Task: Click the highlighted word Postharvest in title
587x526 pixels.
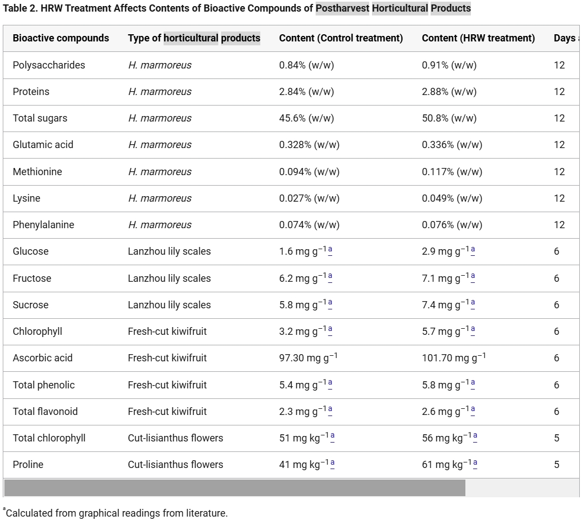Action: [342, 8]
